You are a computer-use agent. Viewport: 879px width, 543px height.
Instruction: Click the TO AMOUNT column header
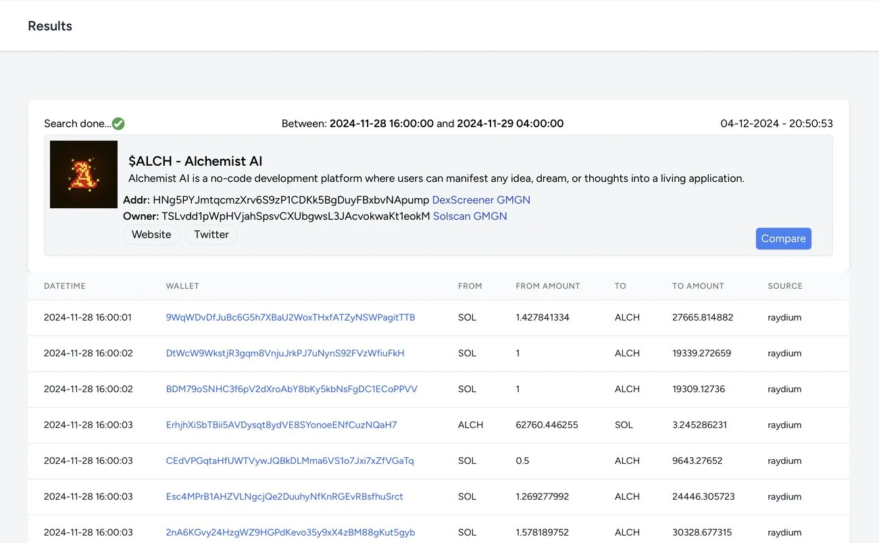point(698,286)
